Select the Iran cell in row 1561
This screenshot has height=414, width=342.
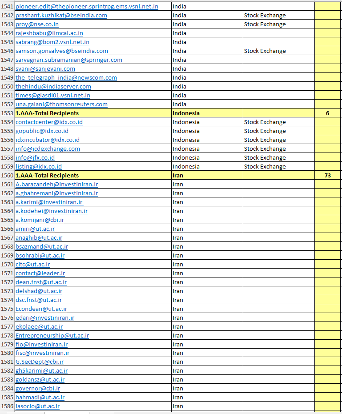(x=207, y=184)
